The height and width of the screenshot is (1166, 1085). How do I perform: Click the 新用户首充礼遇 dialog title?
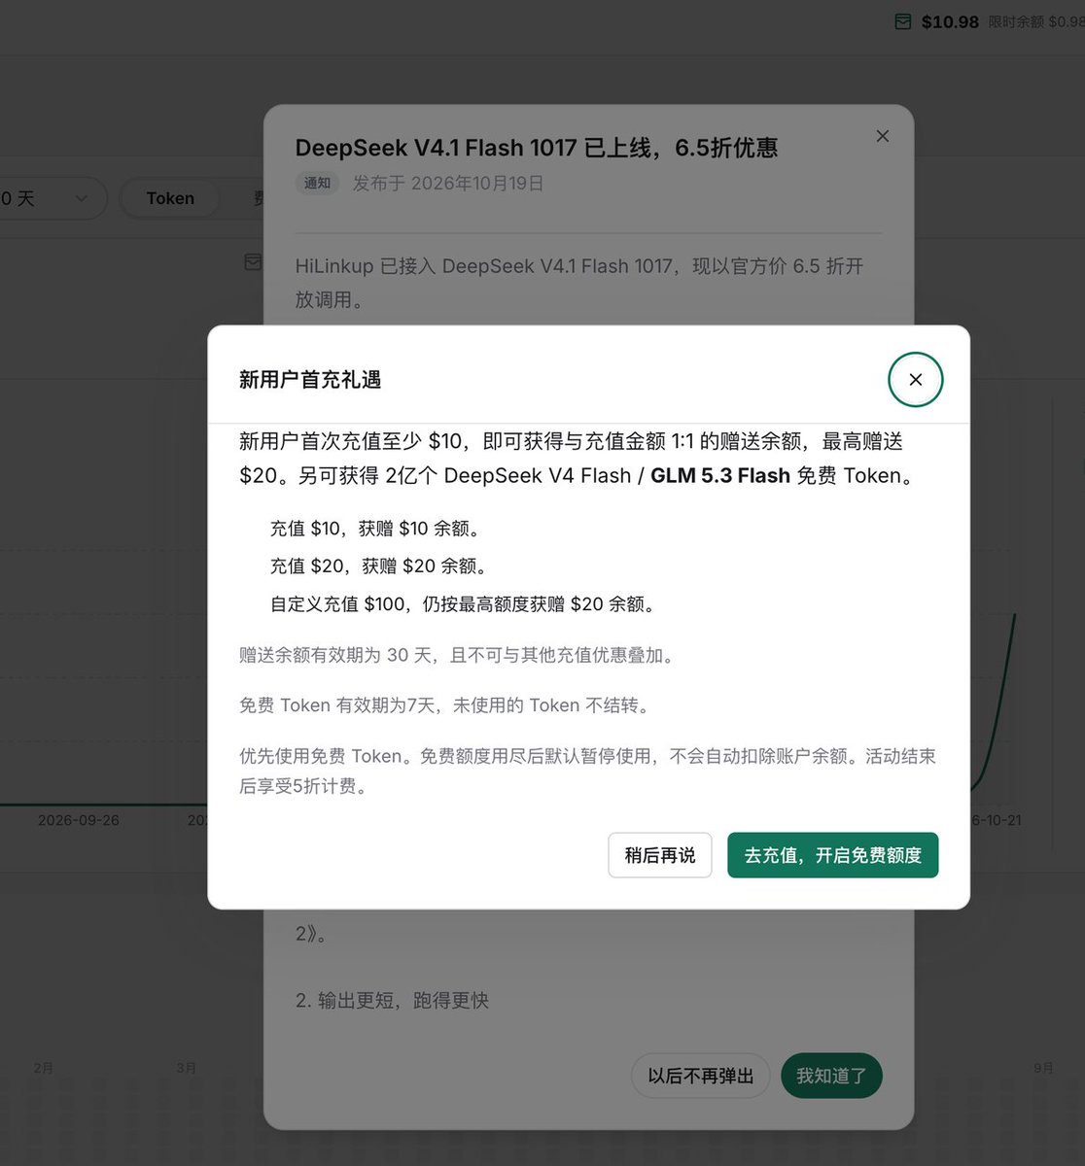pos(310,380)
